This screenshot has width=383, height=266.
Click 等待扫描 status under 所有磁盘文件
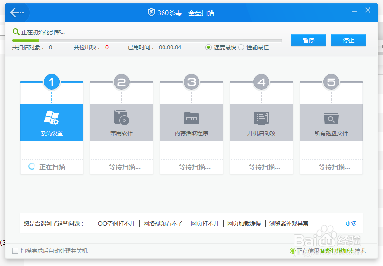pyautogui.click(x=335, y=167)
